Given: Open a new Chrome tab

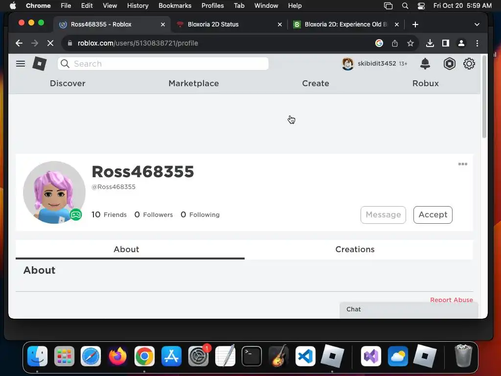Looking at the screenshot, I should point(415,24).
